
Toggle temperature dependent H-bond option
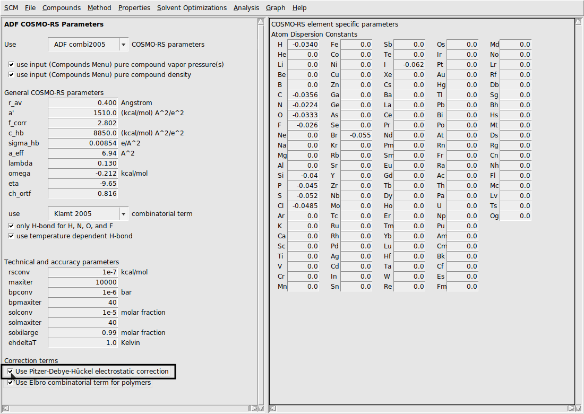pos(11,236)
